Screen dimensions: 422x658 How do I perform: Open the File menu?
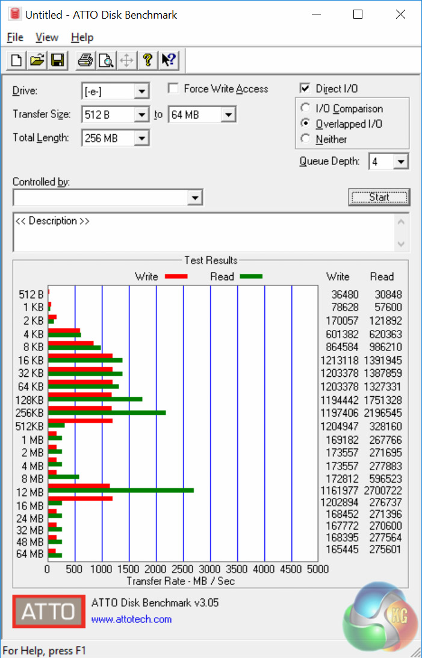point(15,37)
